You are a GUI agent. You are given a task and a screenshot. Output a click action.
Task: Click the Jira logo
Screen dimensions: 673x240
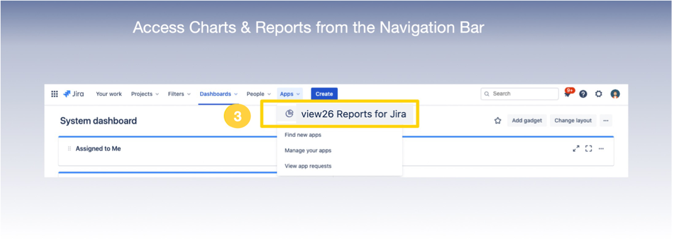click(75, 94)
